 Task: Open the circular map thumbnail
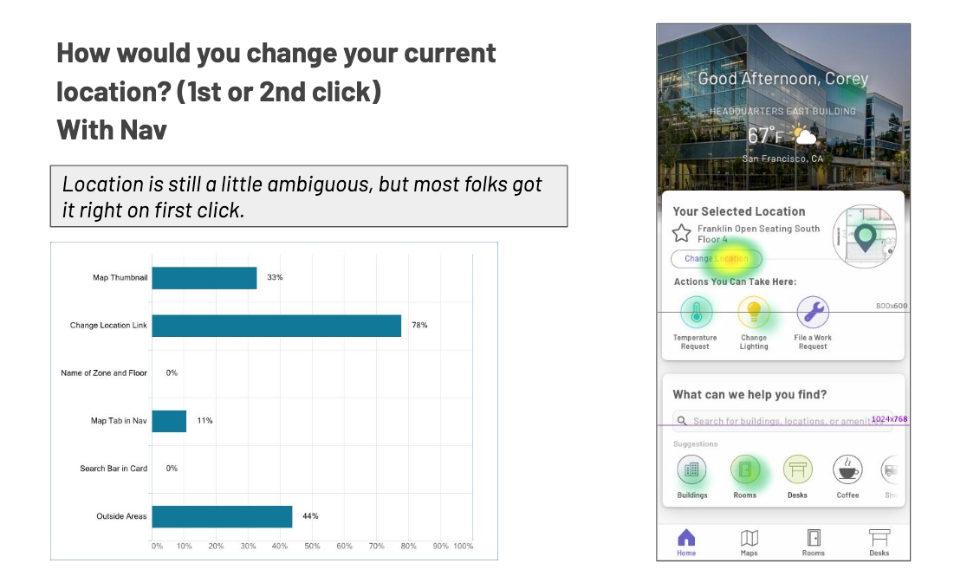pyautogui.click(x=865, y=234)
